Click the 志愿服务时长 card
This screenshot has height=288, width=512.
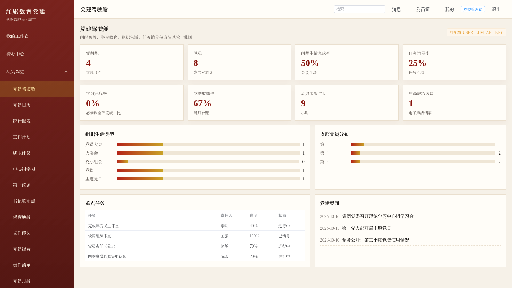click(347, 103)
